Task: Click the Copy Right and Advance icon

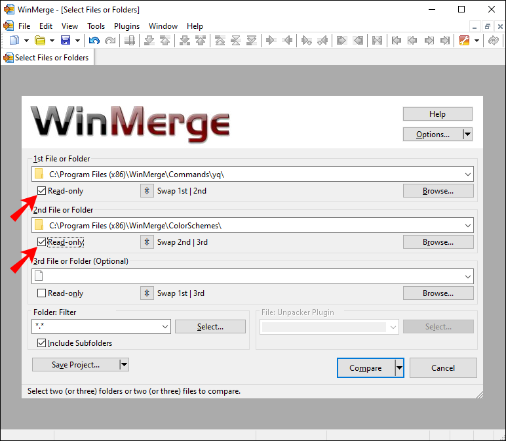Action: click(x=306, y=41)
